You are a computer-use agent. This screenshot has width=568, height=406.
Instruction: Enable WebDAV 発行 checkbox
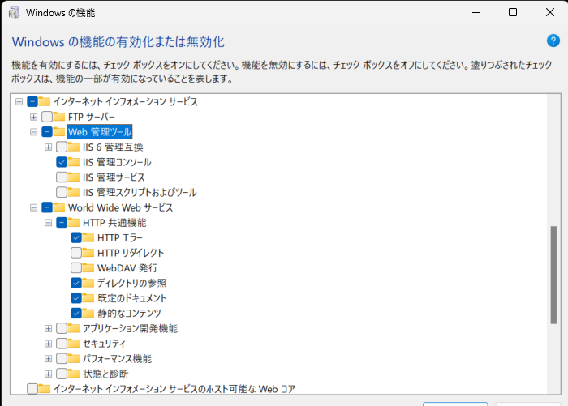point(76,267)
